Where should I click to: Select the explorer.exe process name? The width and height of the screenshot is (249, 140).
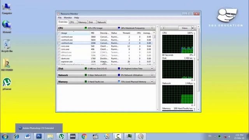click(67, 61)
